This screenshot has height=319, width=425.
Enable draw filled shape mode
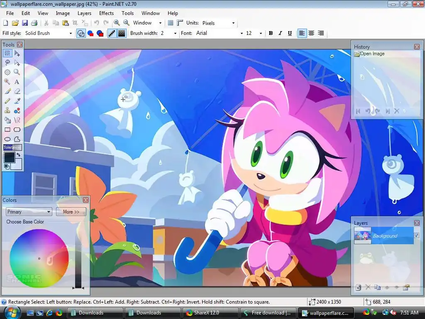pos(90,33)
